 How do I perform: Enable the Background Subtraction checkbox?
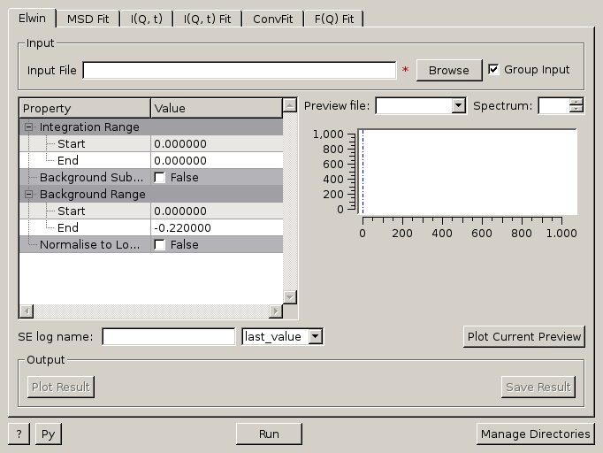pyautogui.click(x=160, y=177)
